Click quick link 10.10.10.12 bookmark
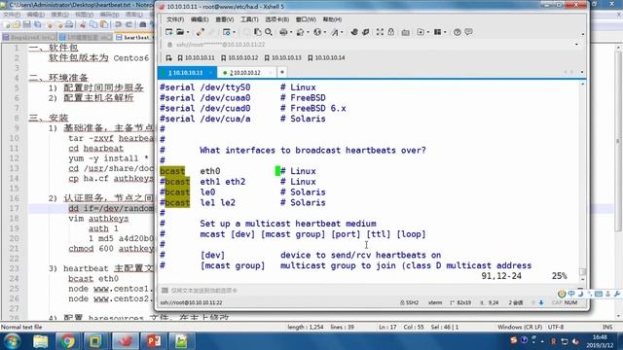 (x=239, y=58)
